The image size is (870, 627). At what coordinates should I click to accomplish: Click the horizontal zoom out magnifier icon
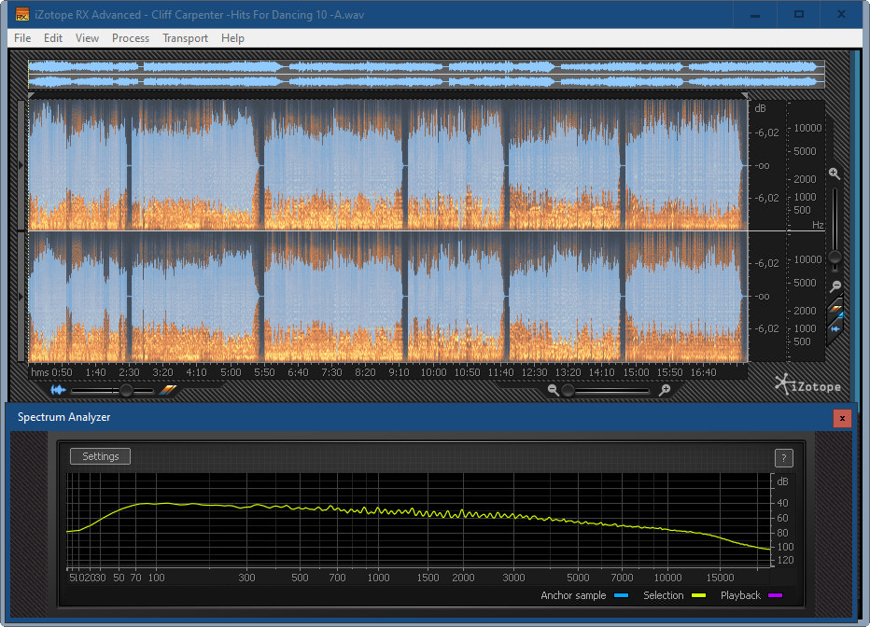point(554,390)
